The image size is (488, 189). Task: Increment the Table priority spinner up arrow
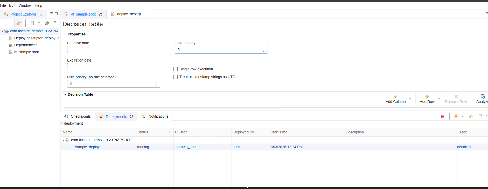click(264, 48)
